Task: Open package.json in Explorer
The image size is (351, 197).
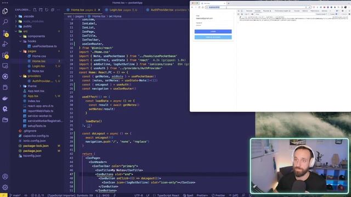Action: click(32, 151)
